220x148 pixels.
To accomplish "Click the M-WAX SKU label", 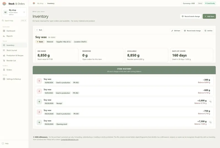I will coord(52,37).
